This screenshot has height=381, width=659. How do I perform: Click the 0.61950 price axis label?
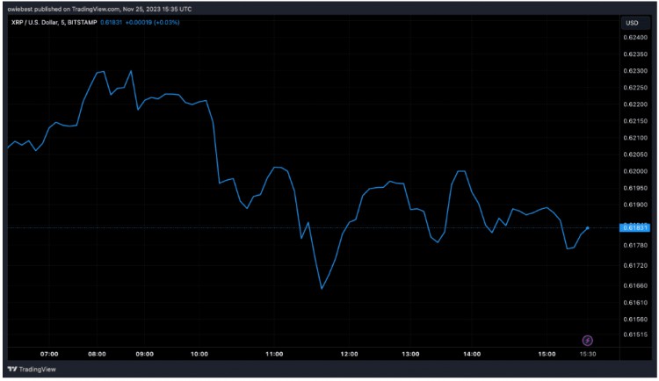click(635, 188)
